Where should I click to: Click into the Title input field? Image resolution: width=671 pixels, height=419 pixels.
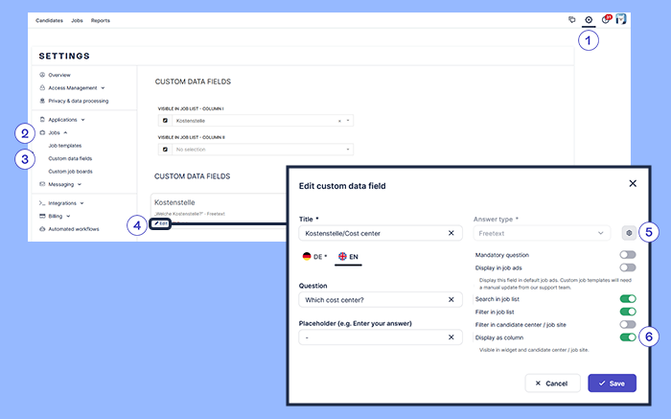click(381, 233)
